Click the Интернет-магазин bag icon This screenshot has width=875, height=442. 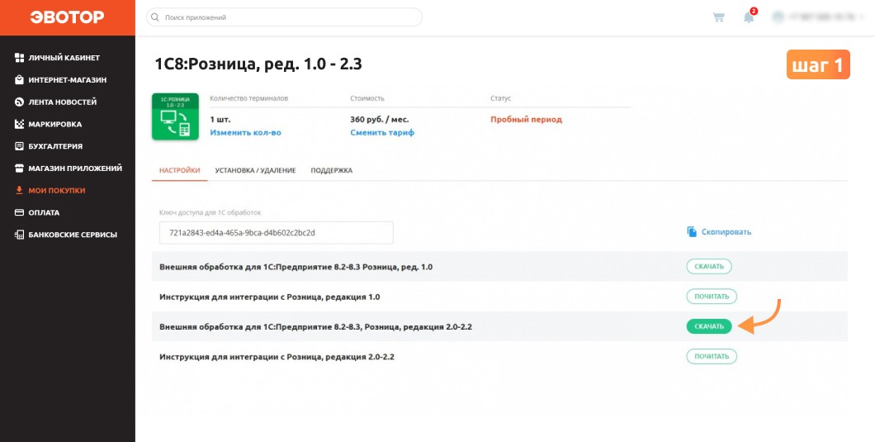point(19,80)
